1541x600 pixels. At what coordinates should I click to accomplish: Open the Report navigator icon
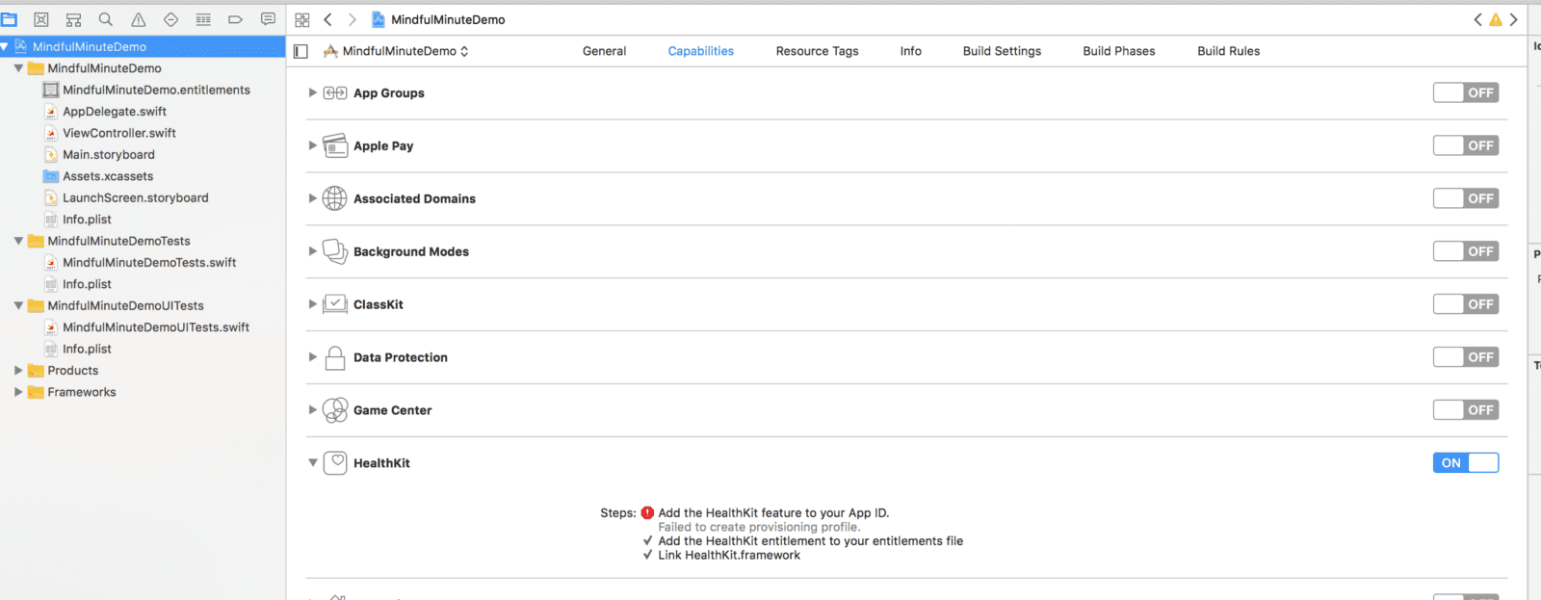coord(268,19)
